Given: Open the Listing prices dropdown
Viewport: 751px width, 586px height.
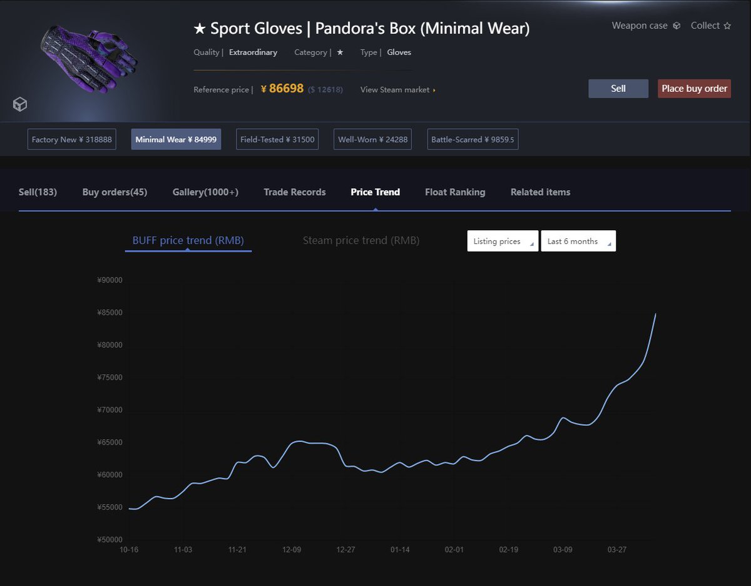Looking at the screenshot, I should 503,241.
